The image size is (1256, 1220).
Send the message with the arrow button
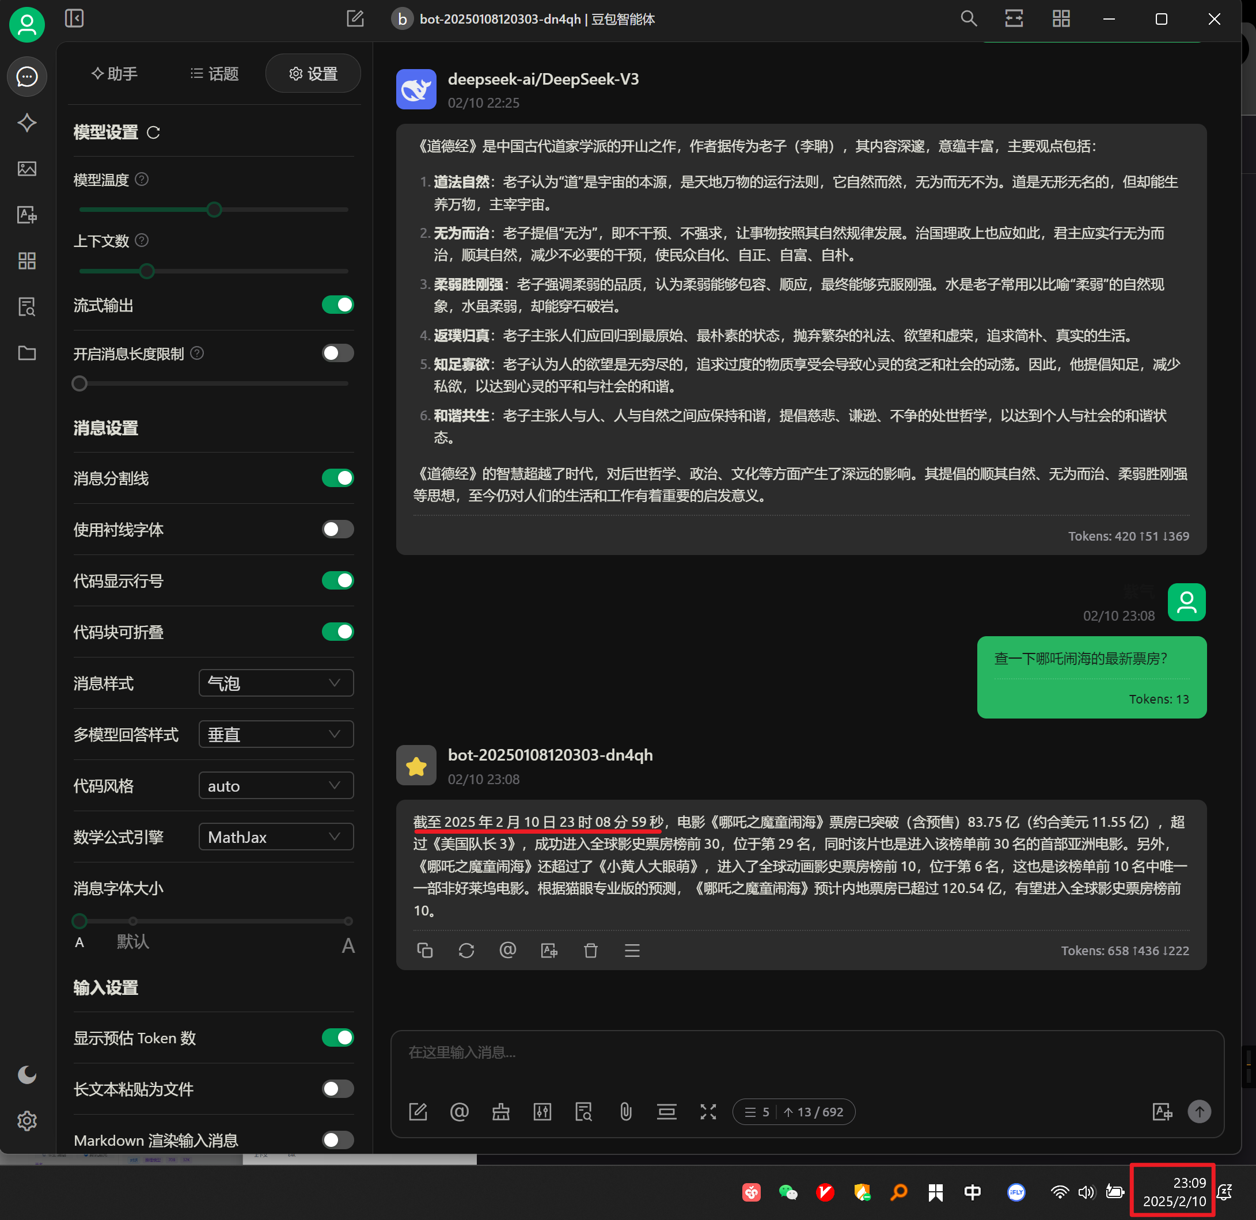(1200, 1112)
